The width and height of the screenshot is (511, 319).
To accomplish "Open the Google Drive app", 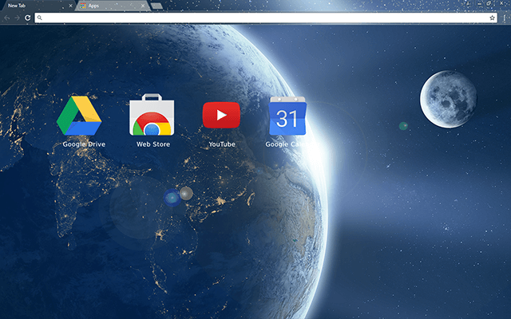I will tap(79, 116).
